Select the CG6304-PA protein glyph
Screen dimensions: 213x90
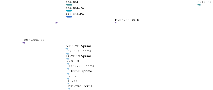[x=69, y=17]
